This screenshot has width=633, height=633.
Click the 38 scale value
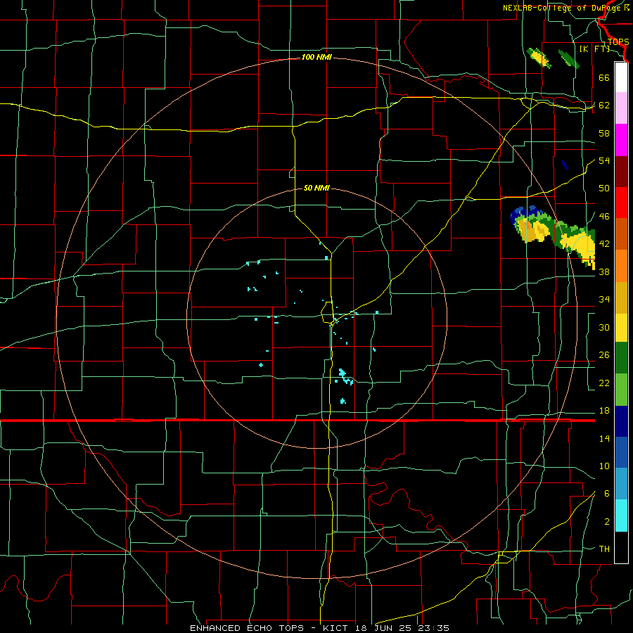(604, 272)
